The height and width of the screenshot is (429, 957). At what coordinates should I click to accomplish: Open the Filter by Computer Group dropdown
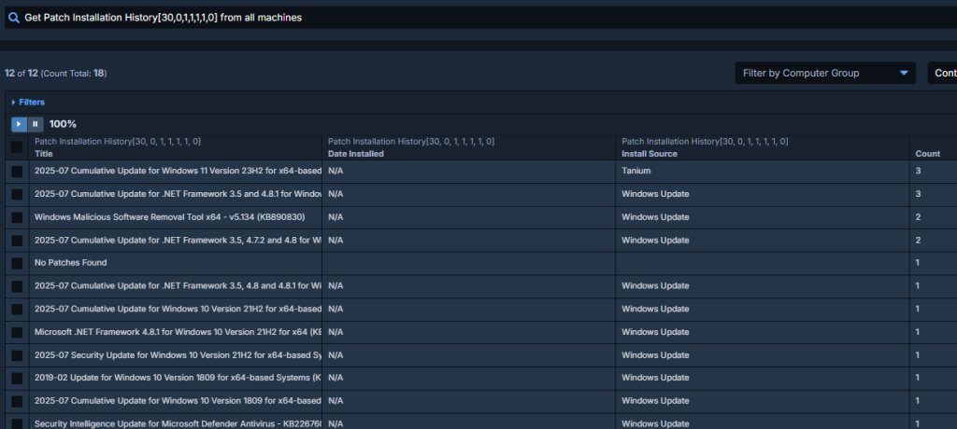tap(824, 73)
